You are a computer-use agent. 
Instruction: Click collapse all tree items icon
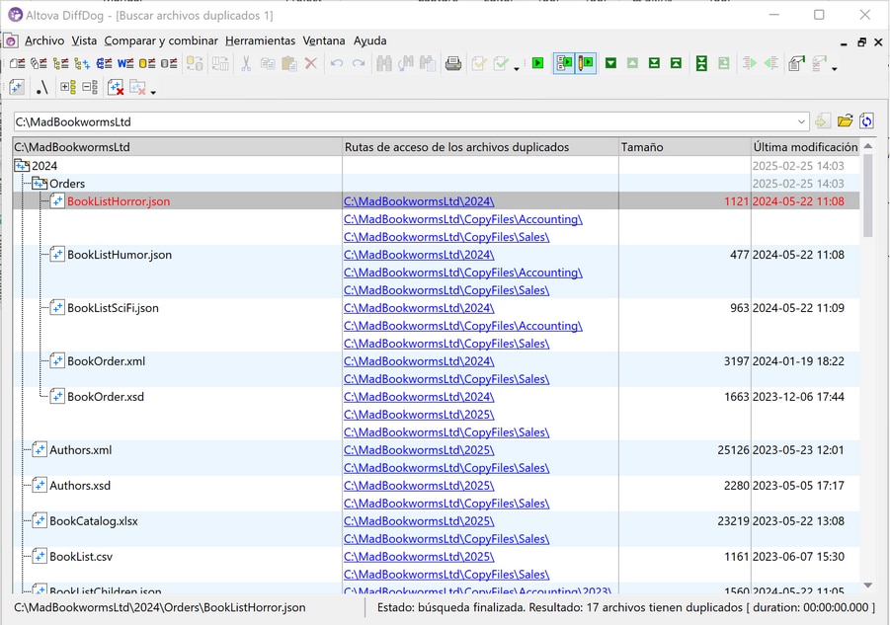click(90, 88)
